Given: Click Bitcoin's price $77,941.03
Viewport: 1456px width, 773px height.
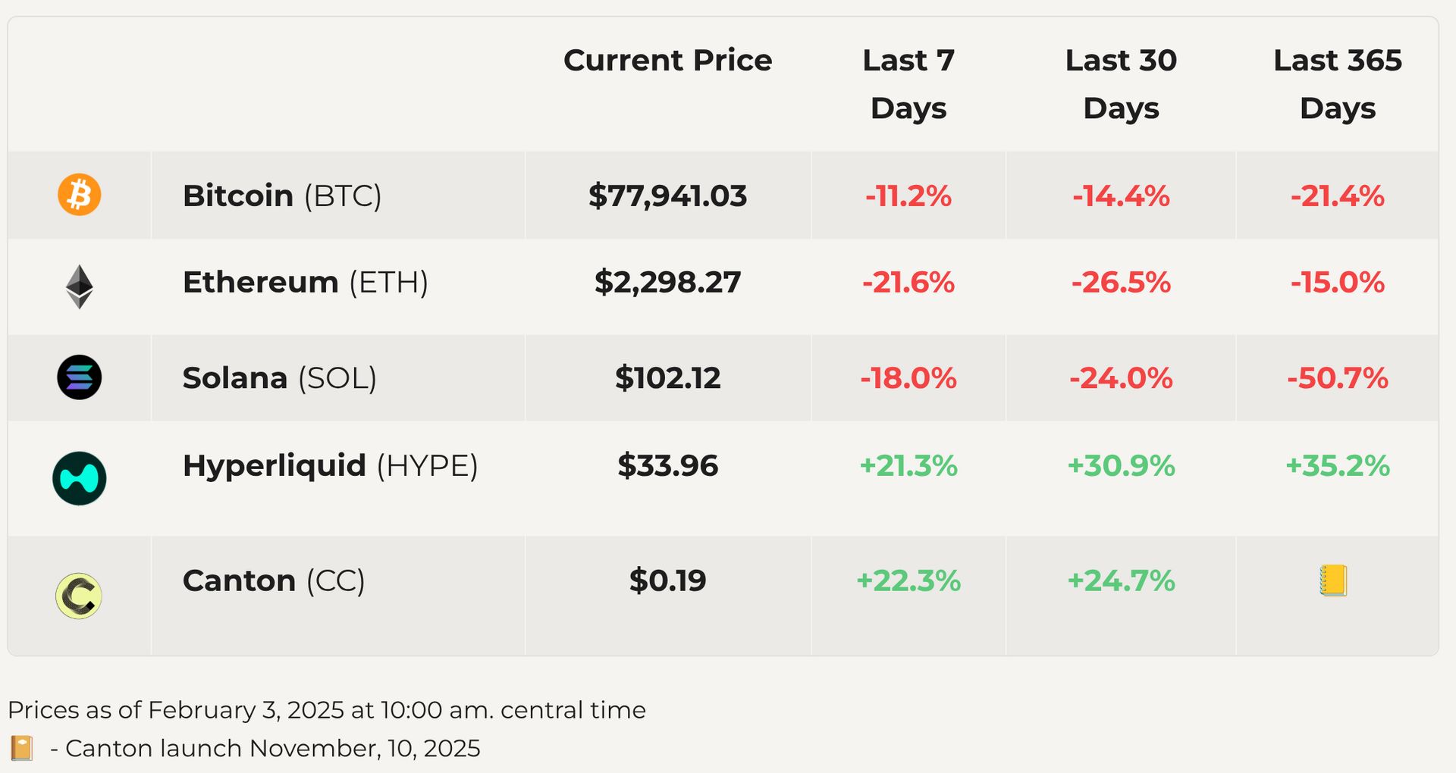Looking at the screenshot, I should click(x=667, y=196).
